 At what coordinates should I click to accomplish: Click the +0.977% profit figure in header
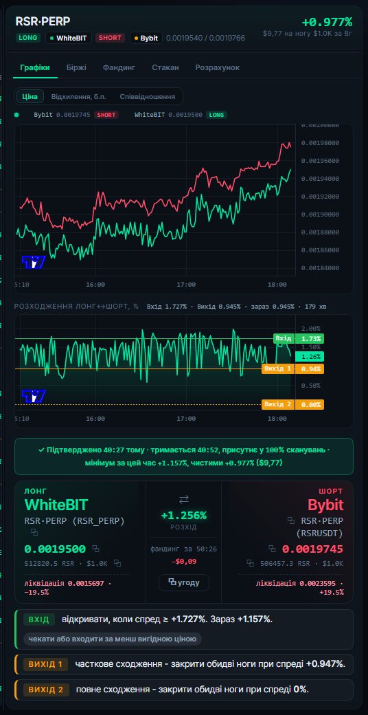pos(327,22)
